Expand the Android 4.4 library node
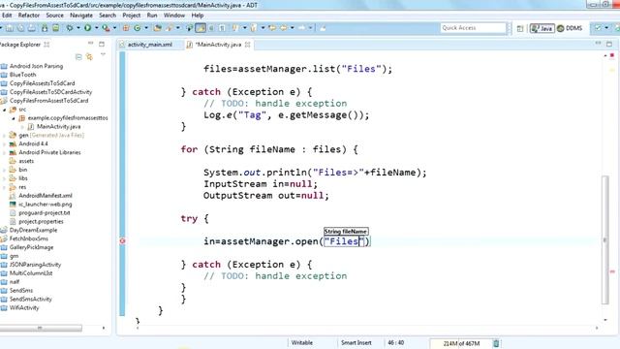Viewport: 620px width, 349px height. tap(4, 144)
